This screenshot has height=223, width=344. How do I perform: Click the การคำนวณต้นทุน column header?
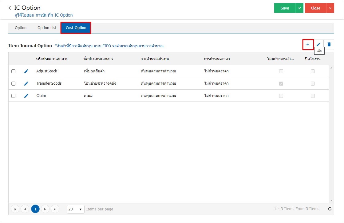pos(155,59)
